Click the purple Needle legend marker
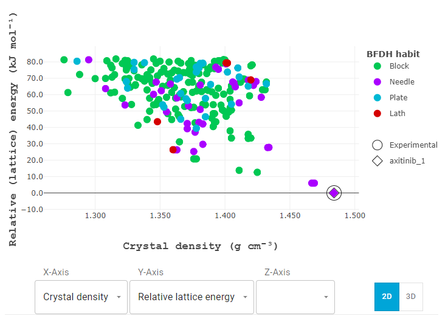Viewport: 448px width, 316px height. [x=377, y=82]
